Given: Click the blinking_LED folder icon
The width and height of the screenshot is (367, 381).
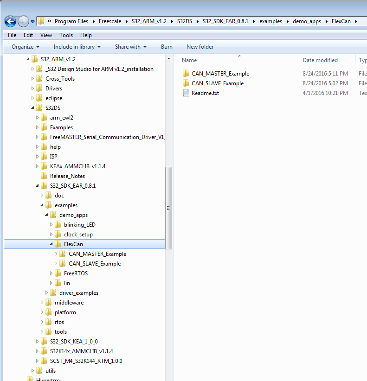Looking at the screenshot, I should coord(58,224).
